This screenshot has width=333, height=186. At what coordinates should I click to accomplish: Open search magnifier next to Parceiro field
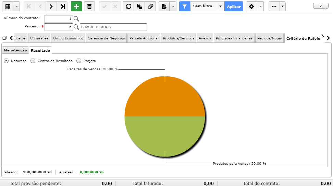click(76, 27)
